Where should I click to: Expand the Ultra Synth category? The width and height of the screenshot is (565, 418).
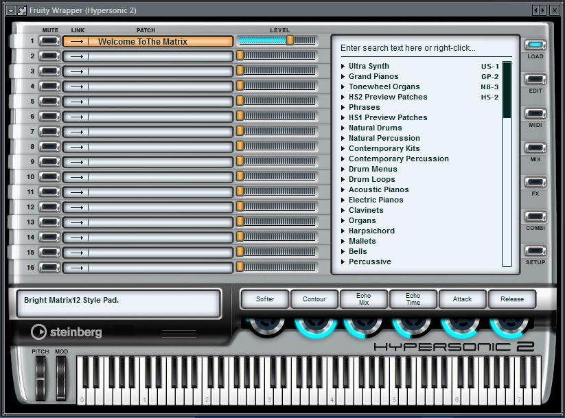tap(343, 66)
